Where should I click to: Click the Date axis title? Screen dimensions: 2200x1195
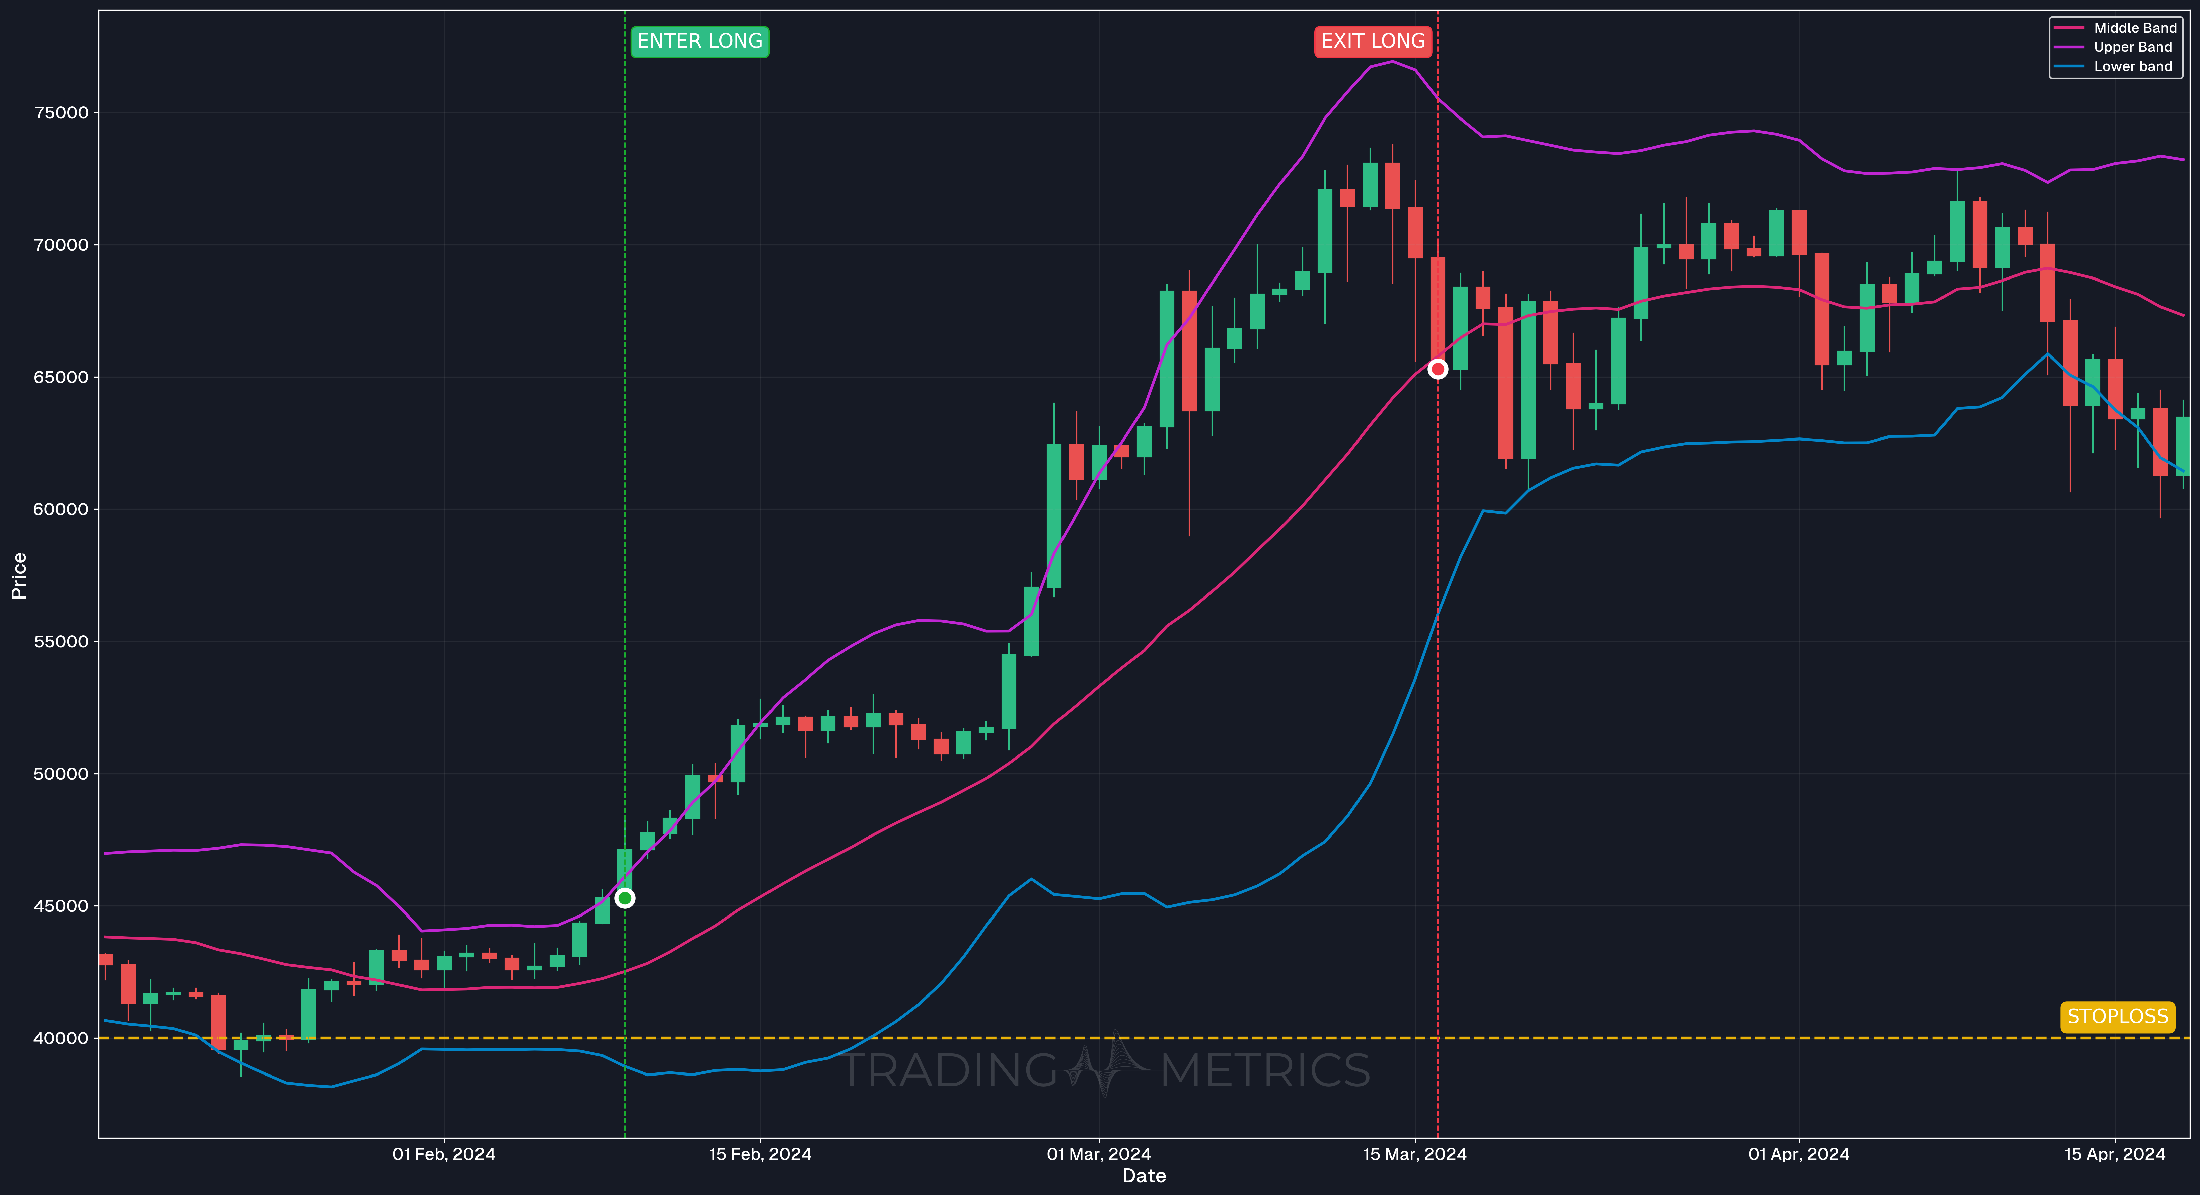(x=1145, y=1176)
